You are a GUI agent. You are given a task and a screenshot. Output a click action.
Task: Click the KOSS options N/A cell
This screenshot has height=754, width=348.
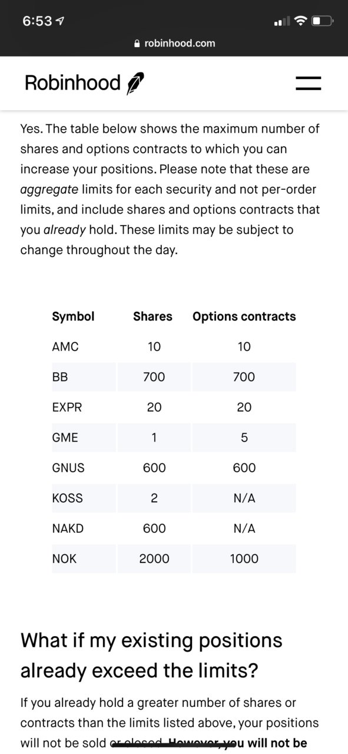[244, 498]
